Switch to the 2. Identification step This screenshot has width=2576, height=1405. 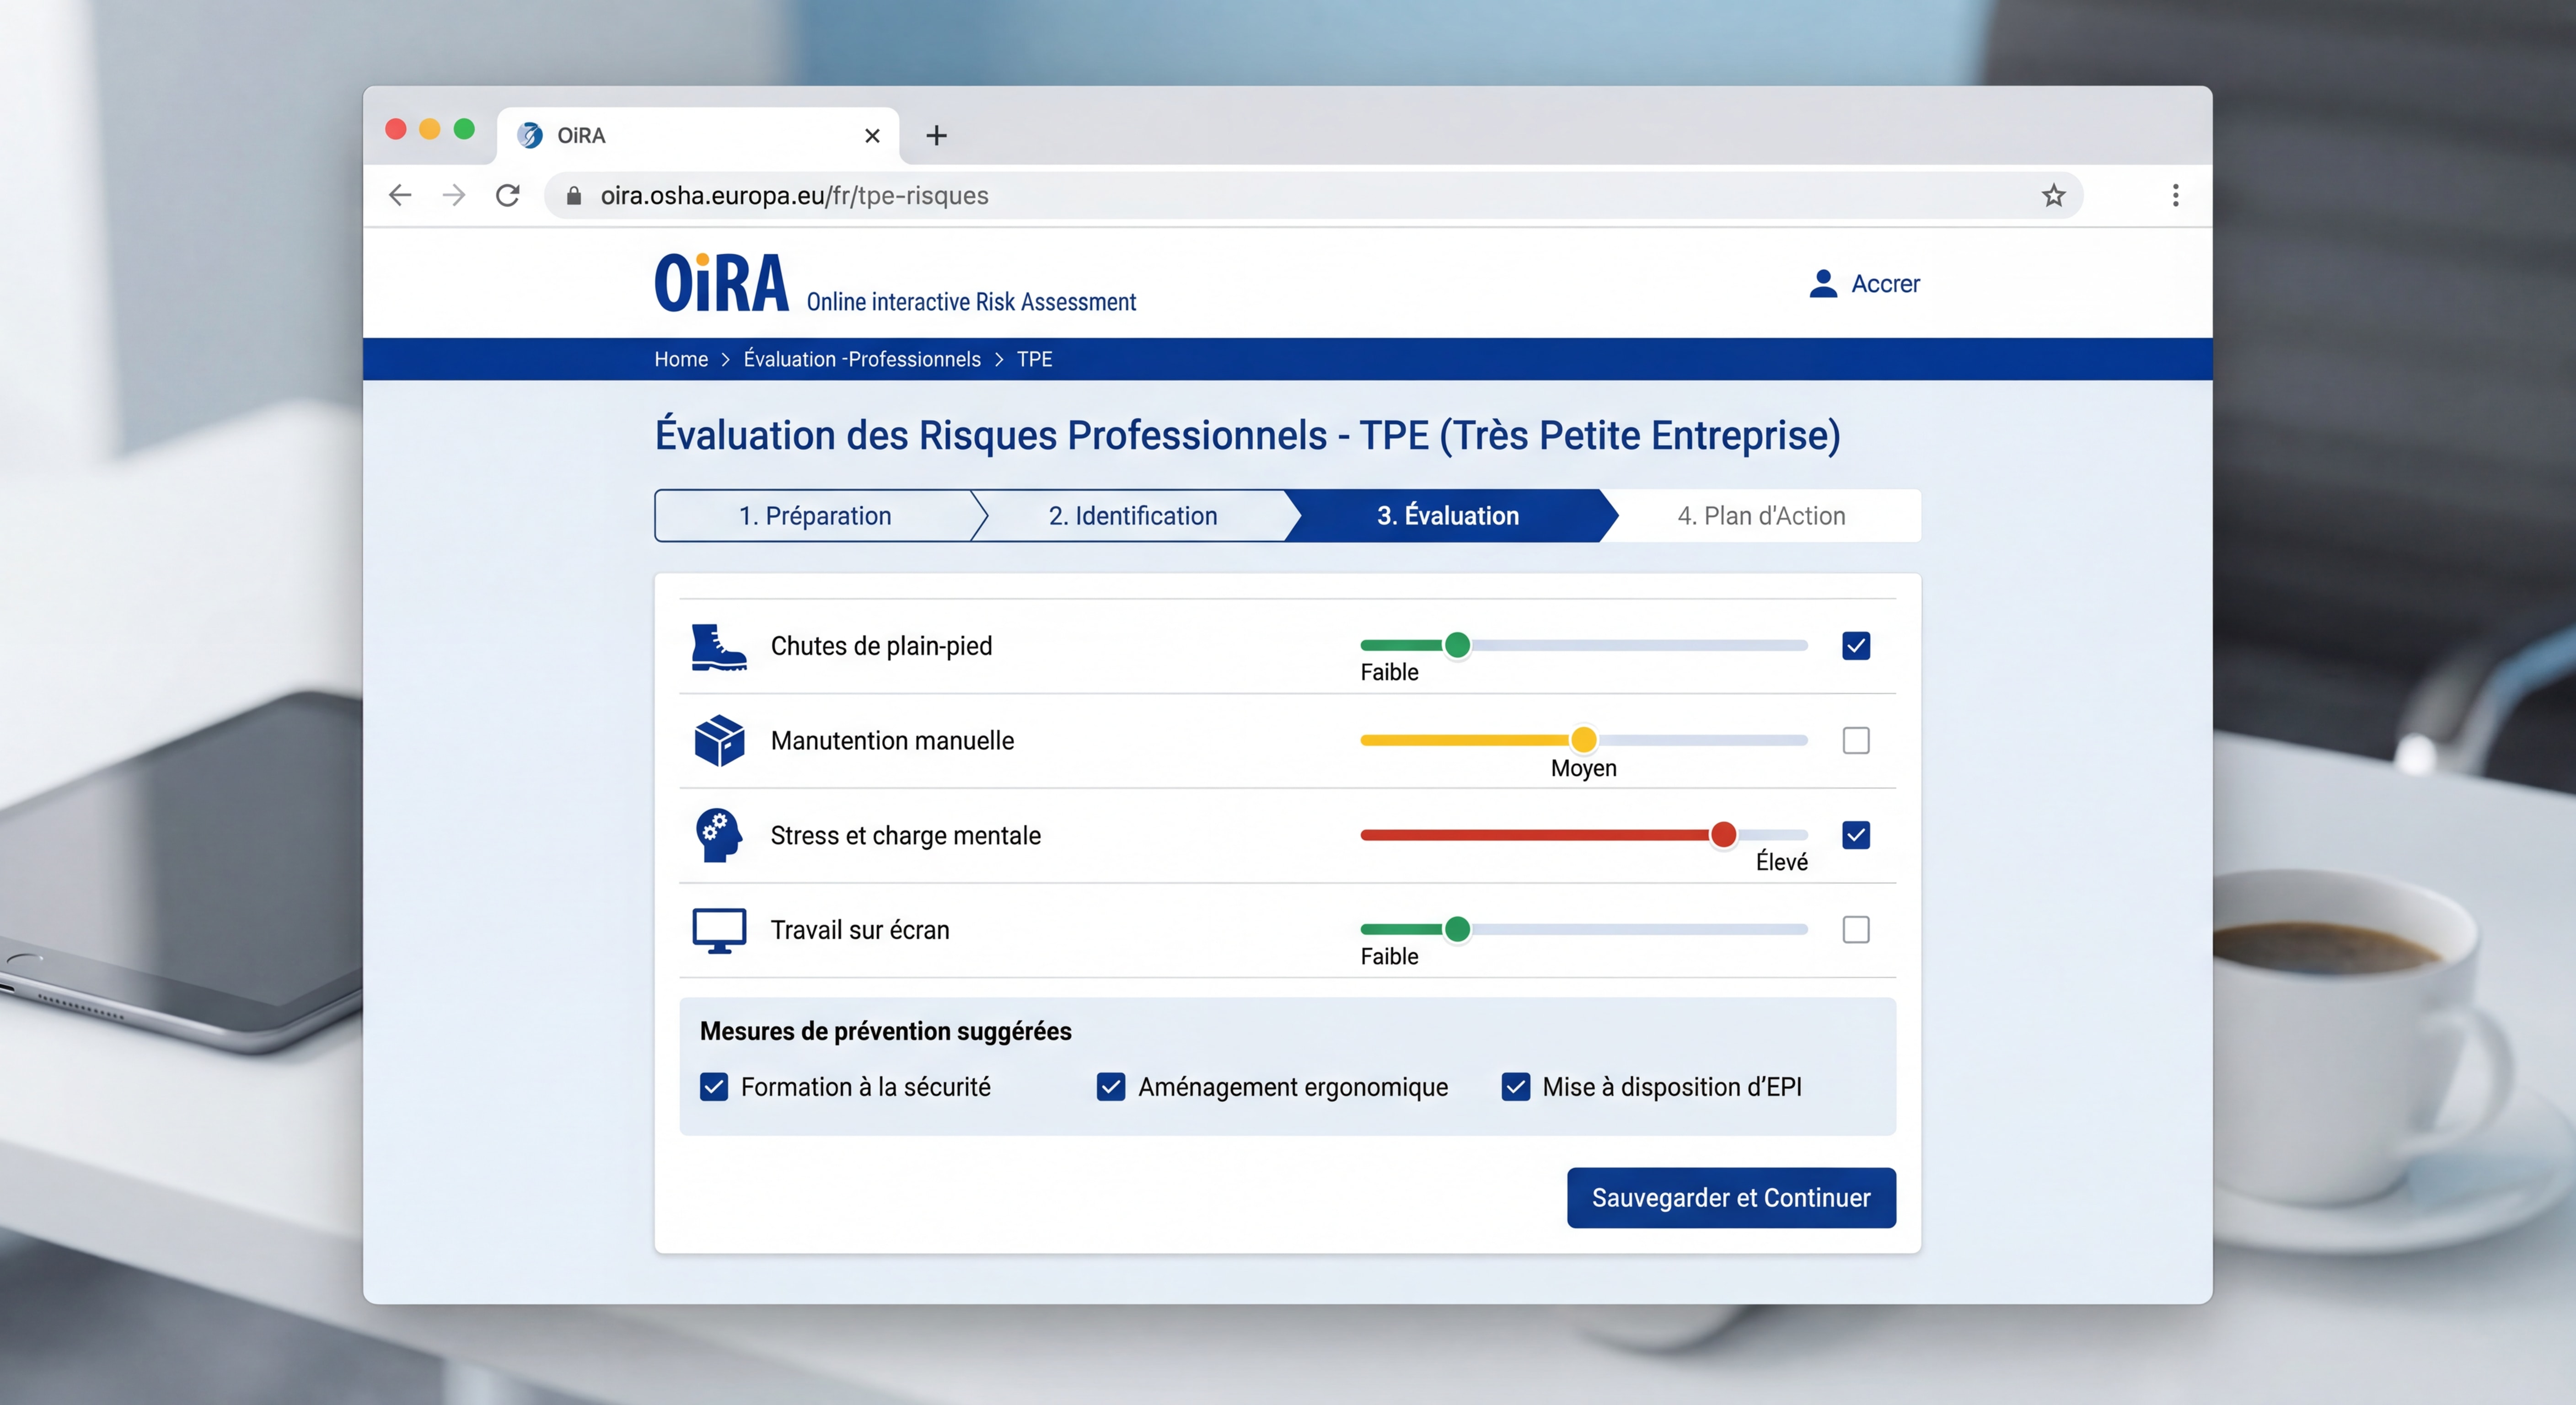pyautogui.click(x=1133, y=516)
